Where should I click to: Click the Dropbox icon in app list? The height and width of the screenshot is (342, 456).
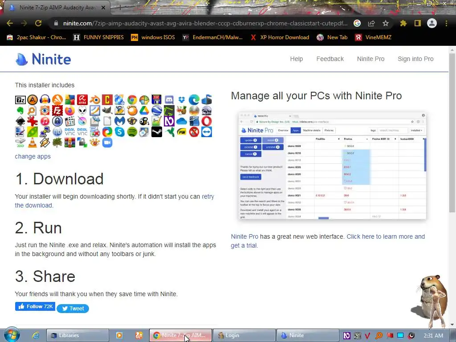click(182, 100)
